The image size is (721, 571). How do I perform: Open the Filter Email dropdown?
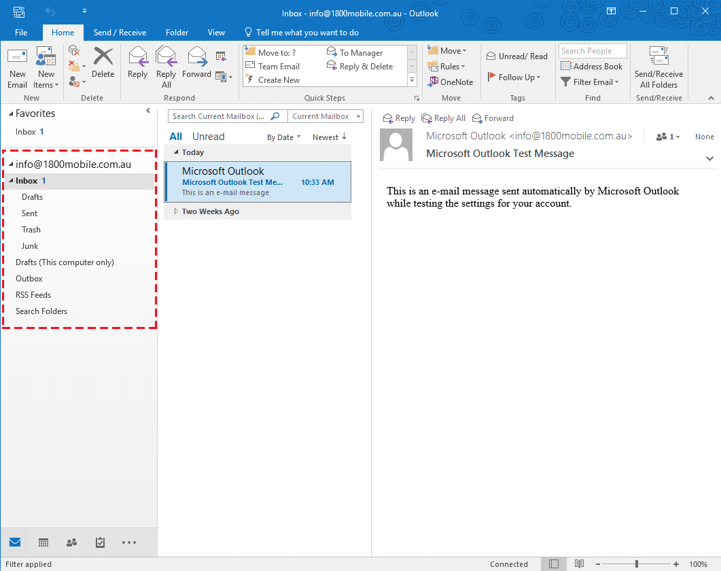coord(590,82)
